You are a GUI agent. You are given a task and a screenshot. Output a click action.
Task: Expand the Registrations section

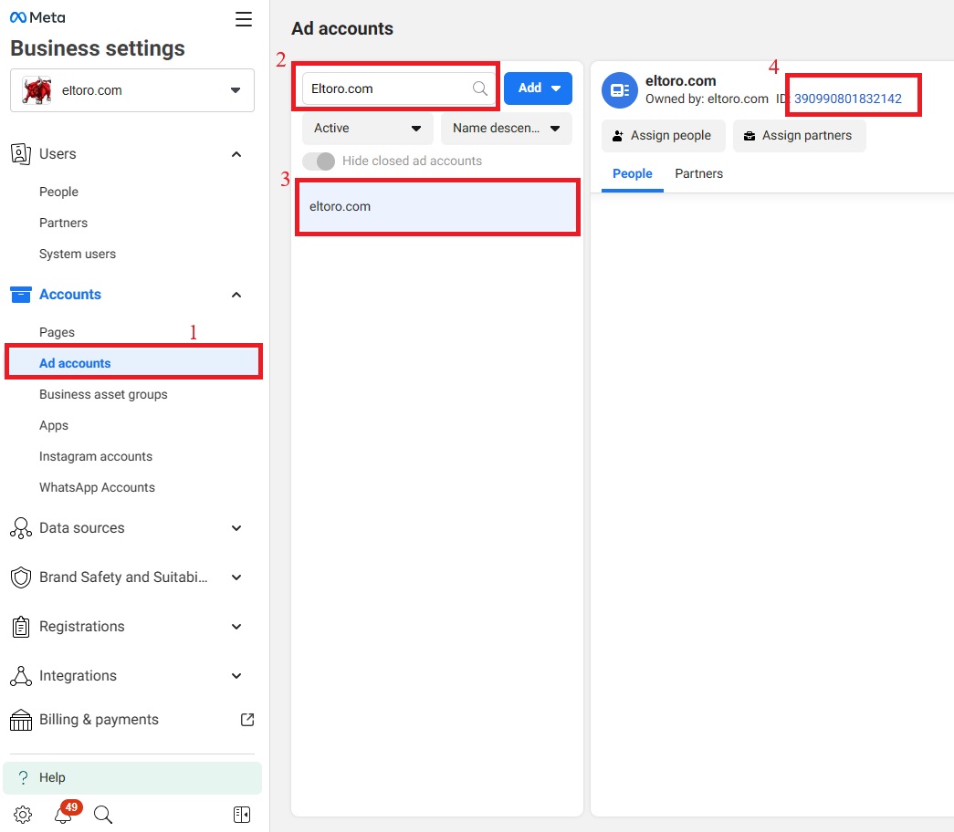click(236, 627)
